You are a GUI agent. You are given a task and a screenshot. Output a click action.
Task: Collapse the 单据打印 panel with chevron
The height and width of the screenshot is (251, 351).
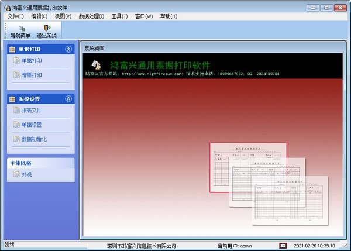point(68,49)
